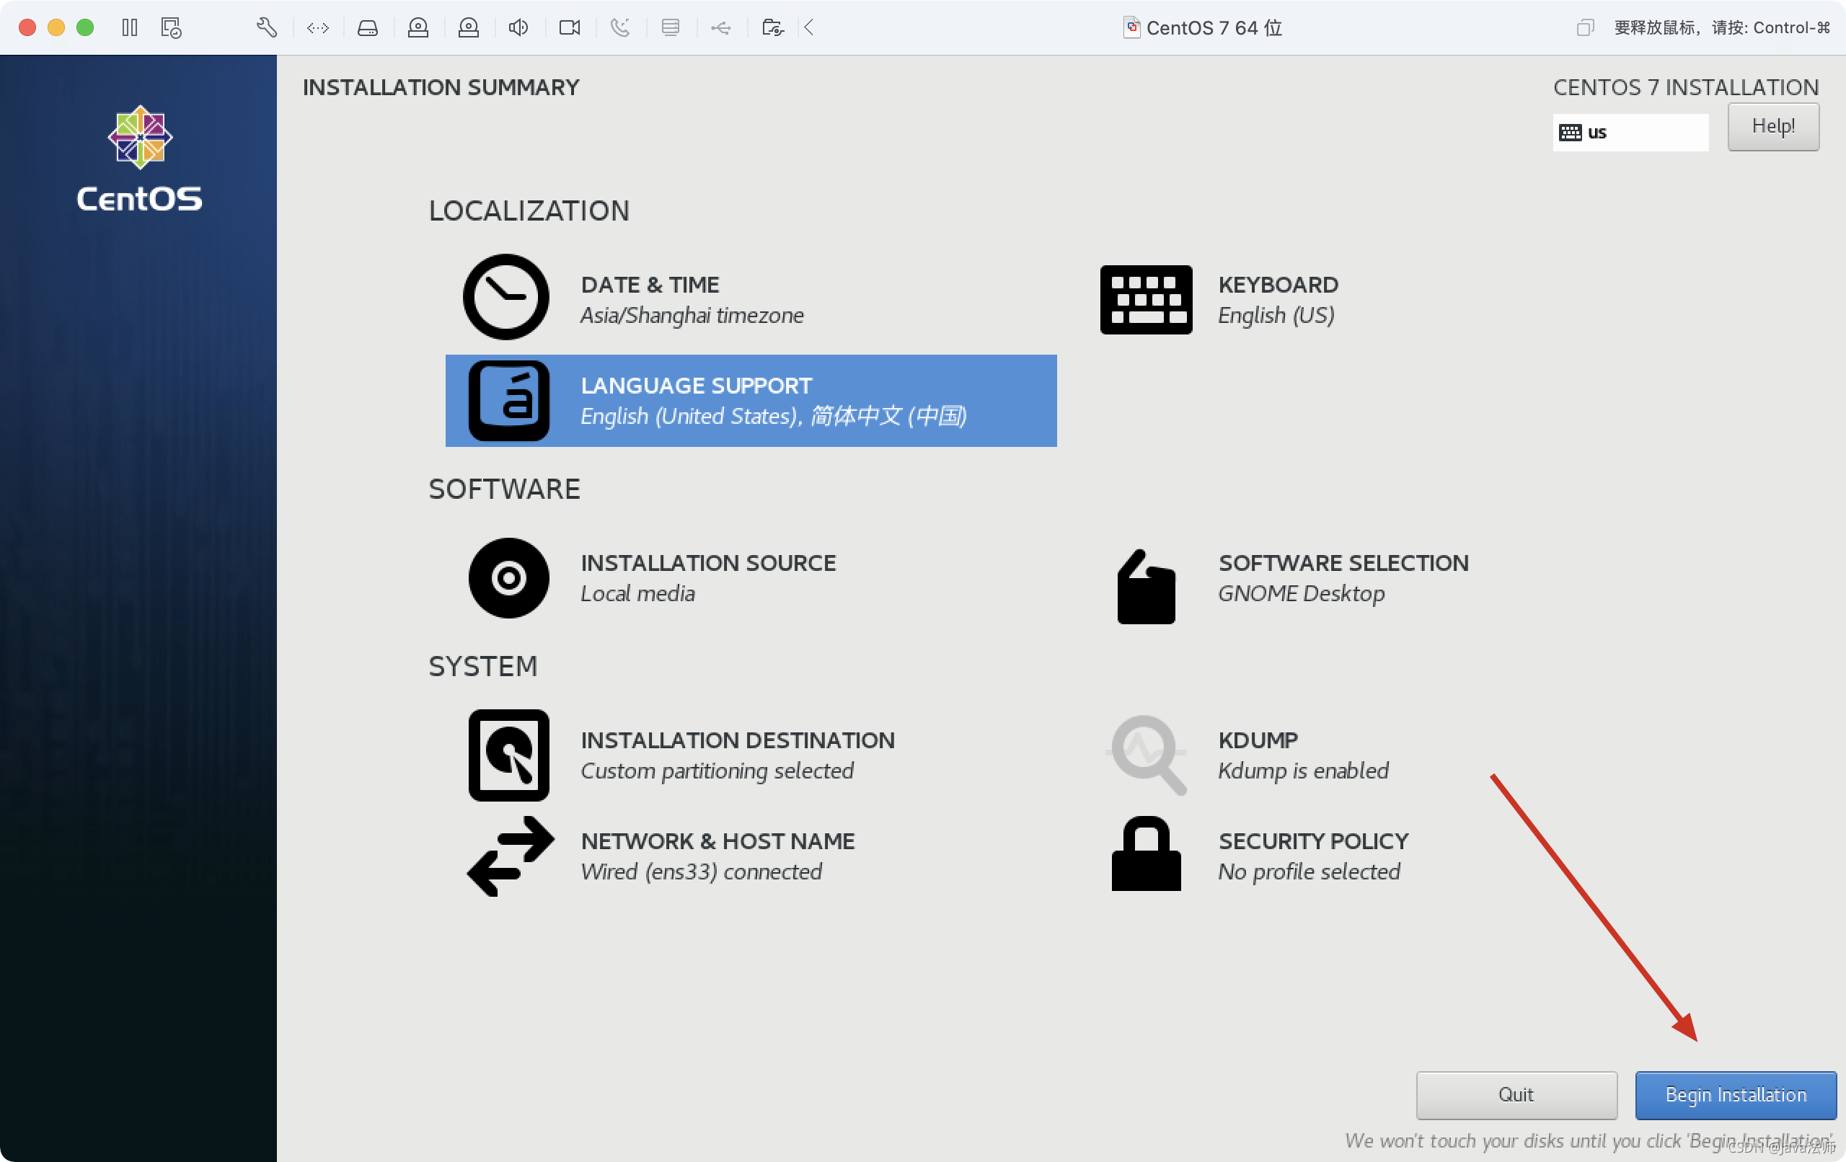The height and width of the screenshot is (1162, 1846).
Task: Select NETWORK & HOST NAME heading
Action: coord(717,842)
